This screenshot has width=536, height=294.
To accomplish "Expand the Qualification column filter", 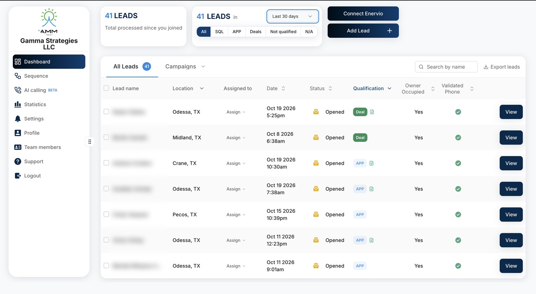I will (x=390, y=88).
